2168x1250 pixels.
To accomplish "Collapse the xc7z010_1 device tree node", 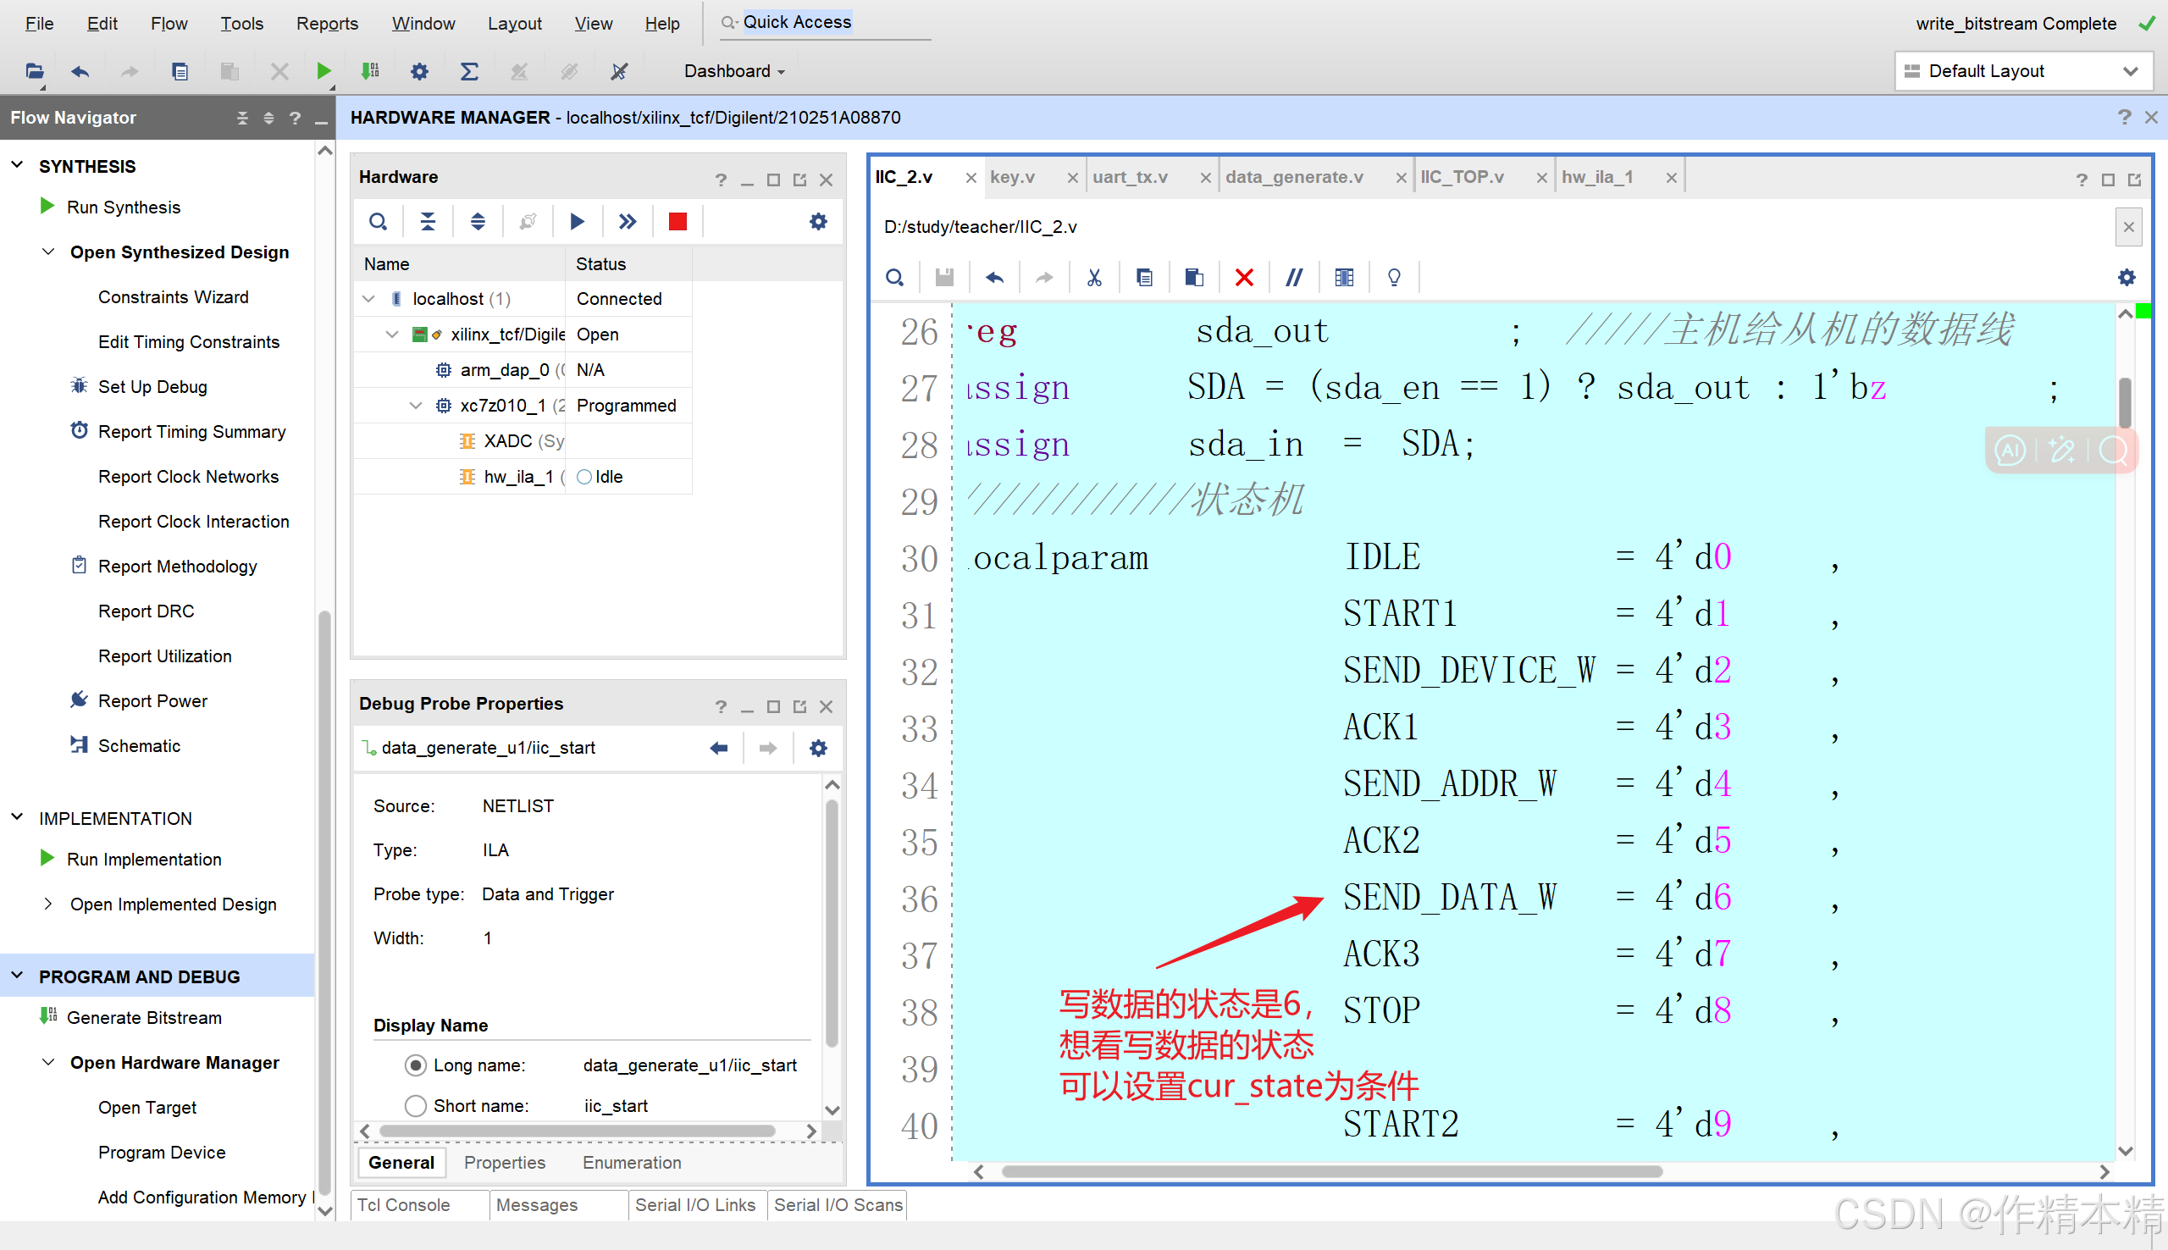I will 417,405.
